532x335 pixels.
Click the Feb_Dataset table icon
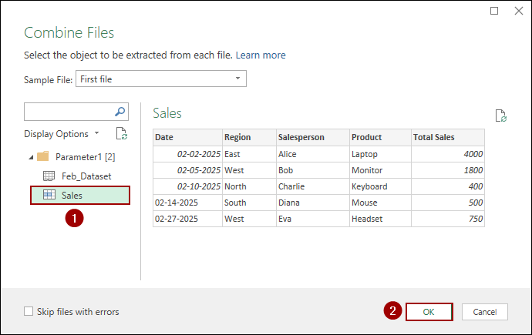tap(49, 176)
